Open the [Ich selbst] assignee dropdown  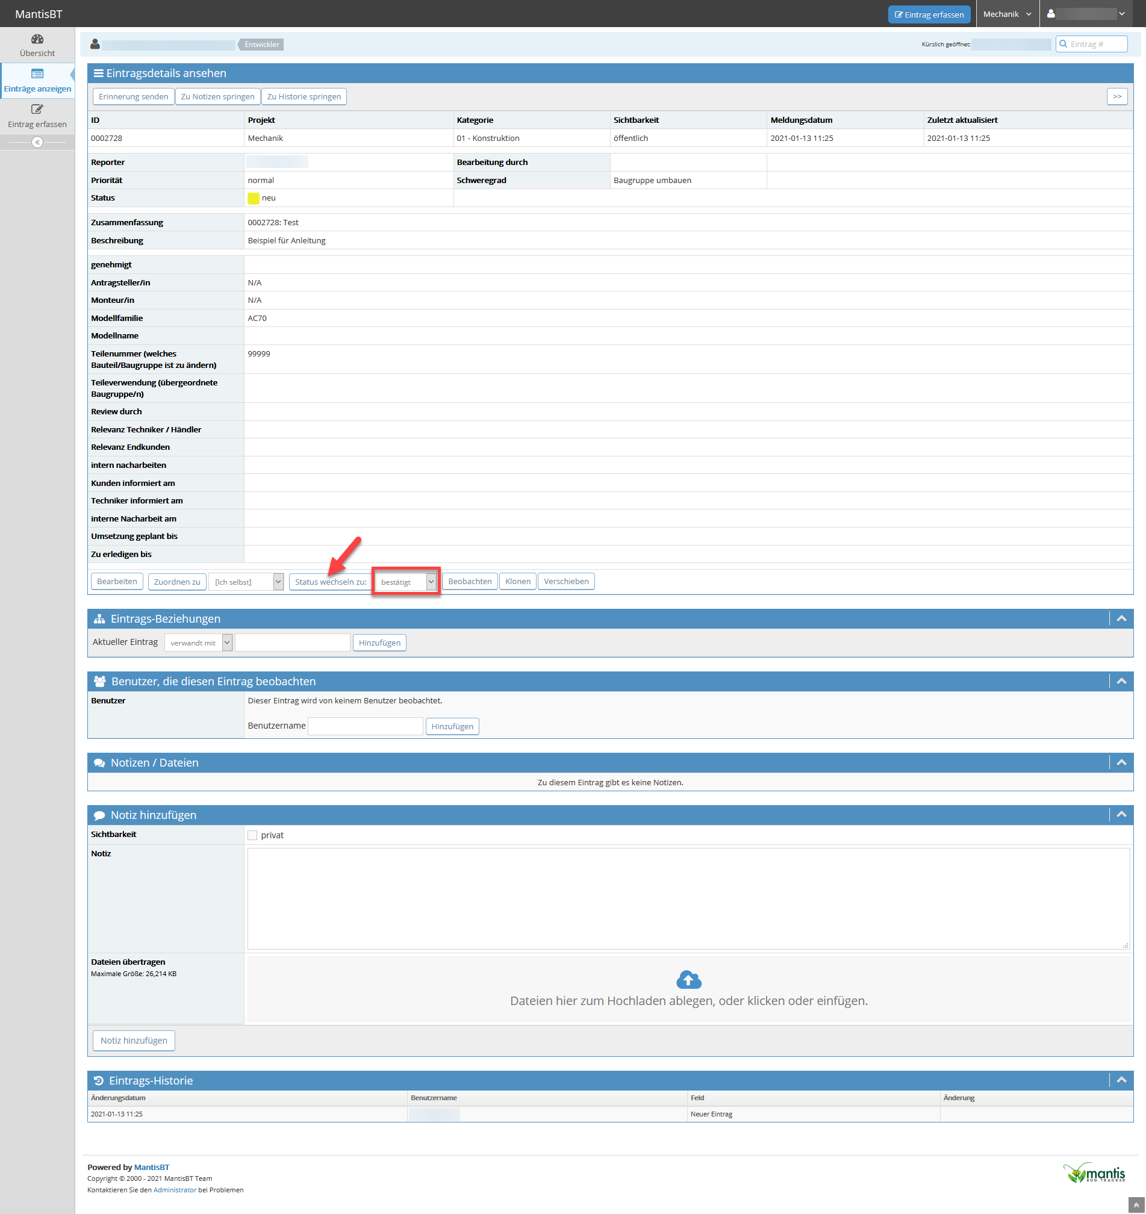(x=246, y=582)
